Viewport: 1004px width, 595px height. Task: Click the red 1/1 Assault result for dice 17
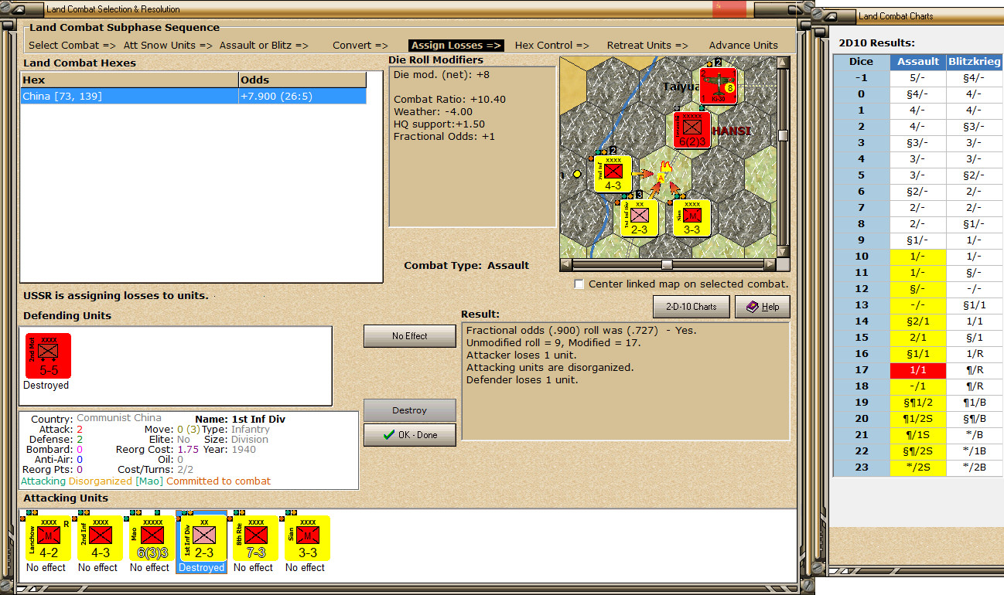(x=918, y=370)
